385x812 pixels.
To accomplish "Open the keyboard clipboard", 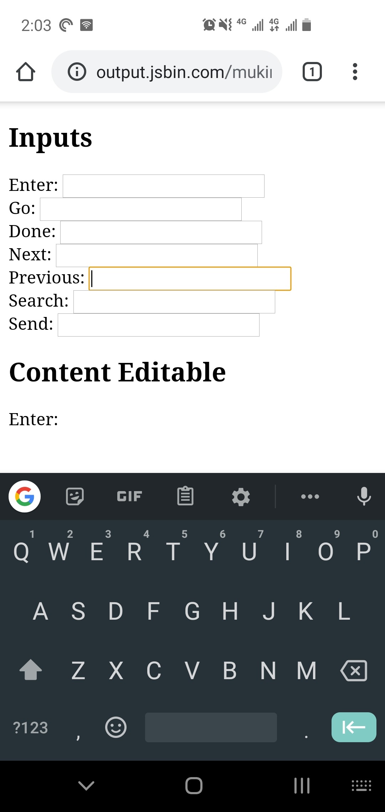I will (185, 496).
